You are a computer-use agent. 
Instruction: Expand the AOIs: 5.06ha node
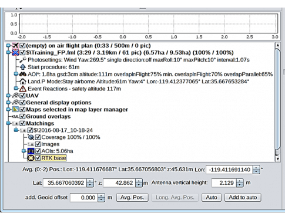click(24, 151)
